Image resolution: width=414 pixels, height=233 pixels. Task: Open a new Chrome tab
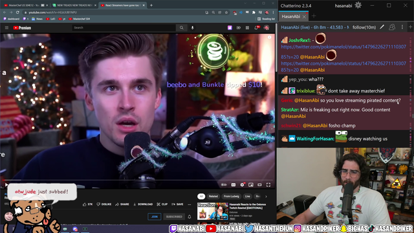click(x=151, y=5)
